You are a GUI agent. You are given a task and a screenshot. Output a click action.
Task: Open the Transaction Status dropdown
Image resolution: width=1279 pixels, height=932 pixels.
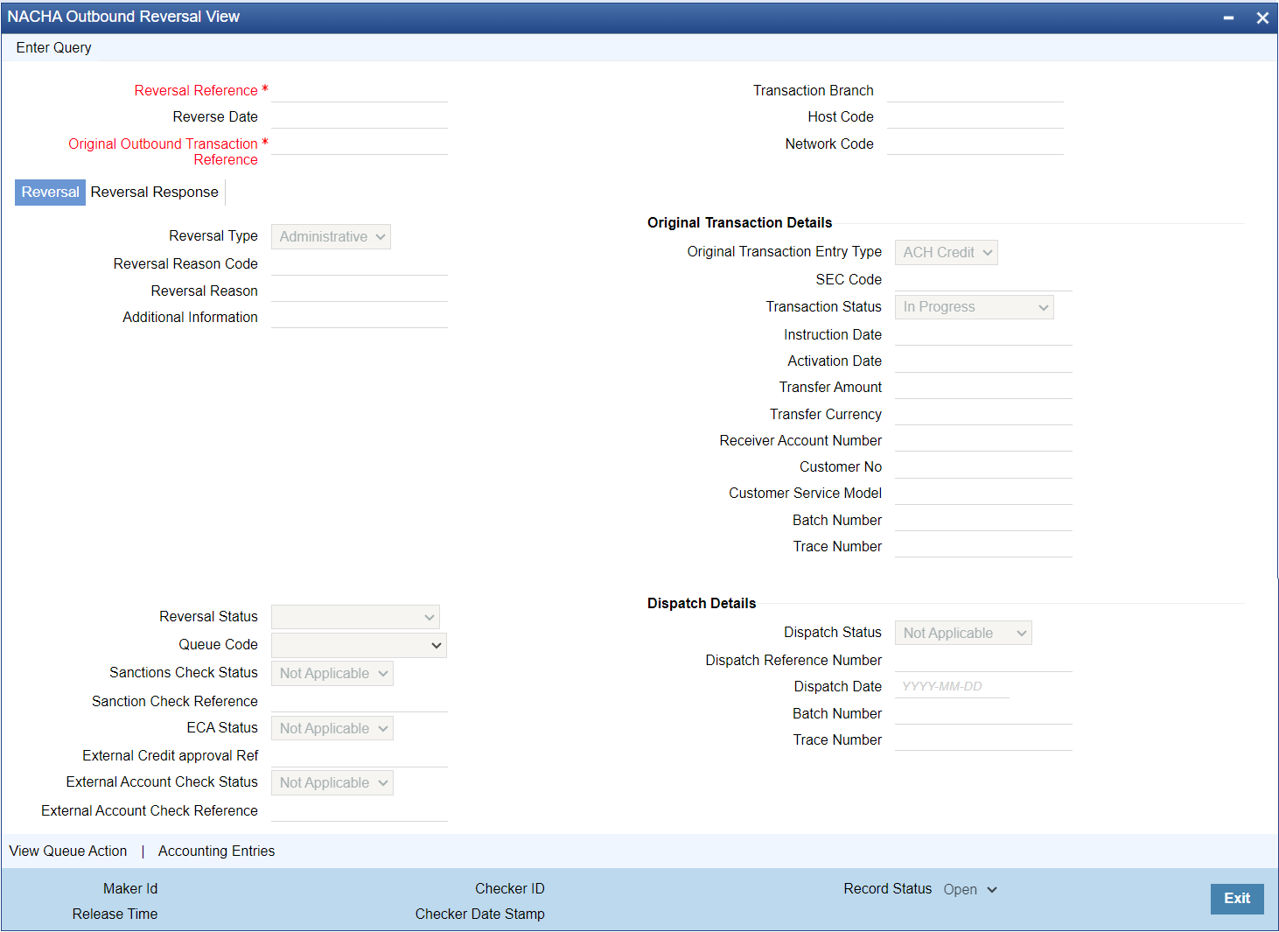coord(974,307)
